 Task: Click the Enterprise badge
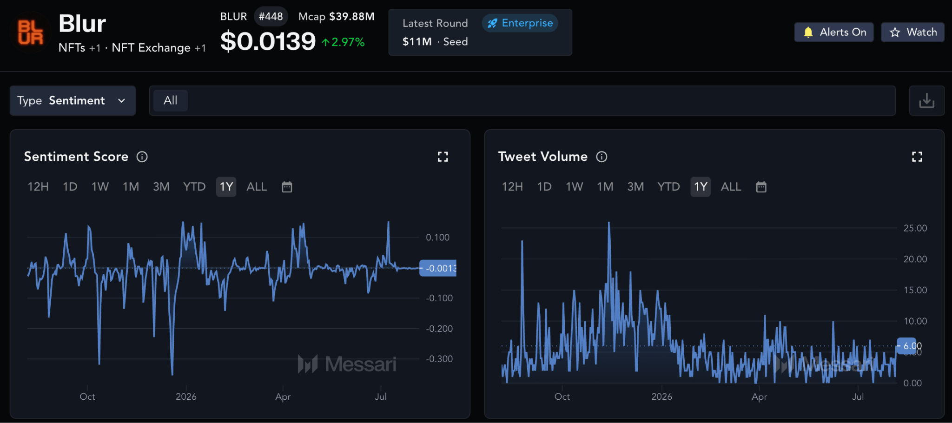(520, 23)
